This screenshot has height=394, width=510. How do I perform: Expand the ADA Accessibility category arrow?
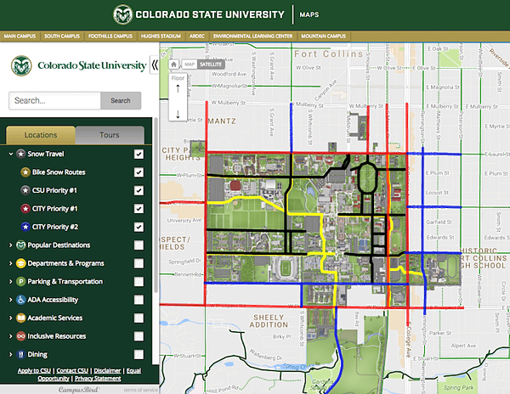coord(11,300)
